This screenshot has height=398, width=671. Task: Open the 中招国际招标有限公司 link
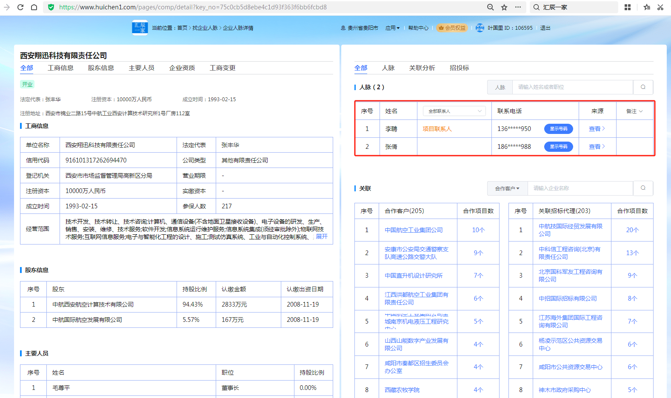point(568,298)
